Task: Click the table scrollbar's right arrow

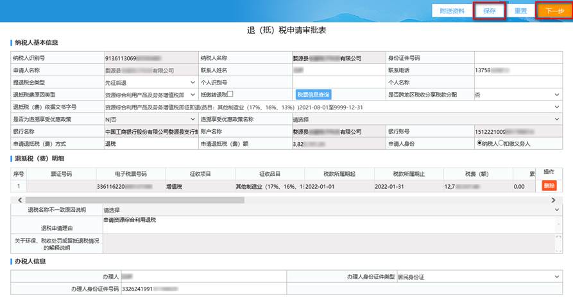Action: (556, 200)
